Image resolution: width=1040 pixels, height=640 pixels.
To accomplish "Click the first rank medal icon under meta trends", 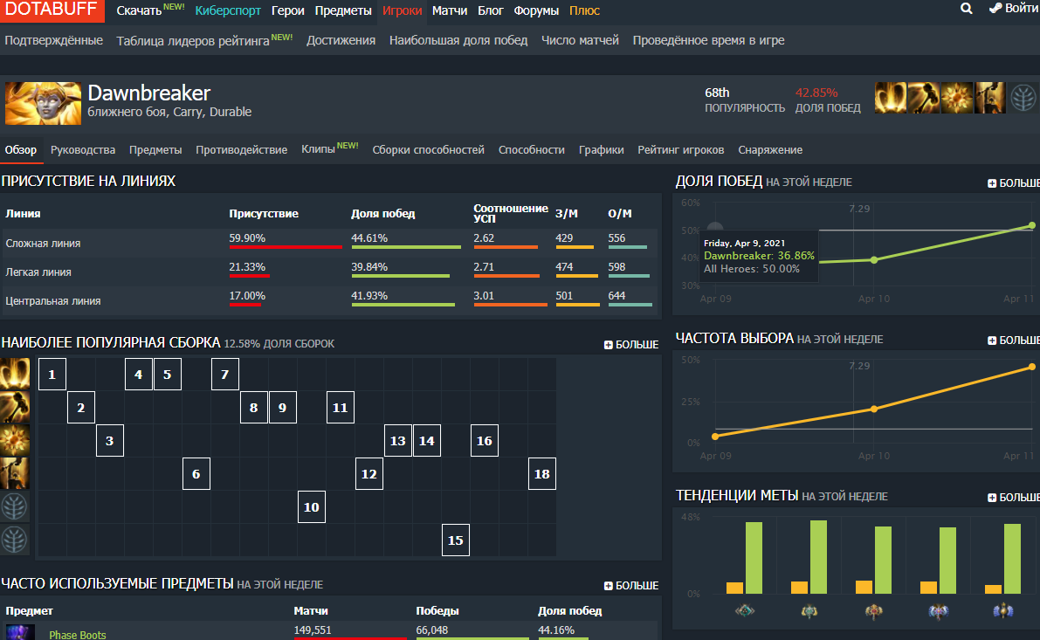I will tap(744, 611).
